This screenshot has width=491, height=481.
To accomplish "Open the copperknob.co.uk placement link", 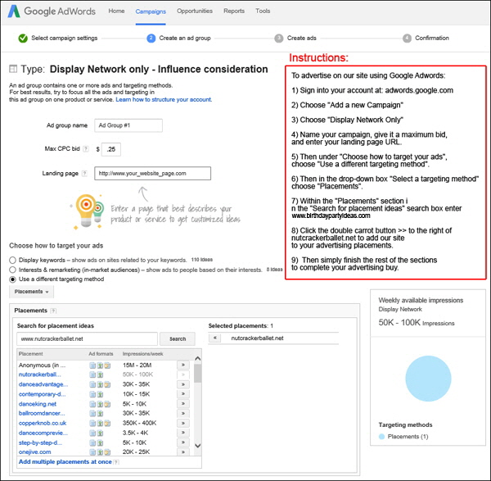I will [43, 424].
